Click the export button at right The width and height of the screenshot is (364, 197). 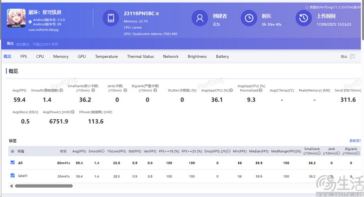344,57
